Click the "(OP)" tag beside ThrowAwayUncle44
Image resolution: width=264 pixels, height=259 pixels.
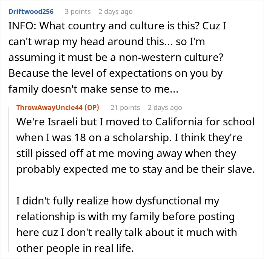(92, 108)
